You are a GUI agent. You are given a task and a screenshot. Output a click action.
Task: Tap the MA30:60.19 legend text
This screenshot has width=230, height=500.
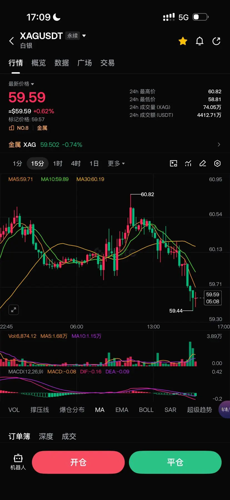pyautogui.click(x=90, y=179)
